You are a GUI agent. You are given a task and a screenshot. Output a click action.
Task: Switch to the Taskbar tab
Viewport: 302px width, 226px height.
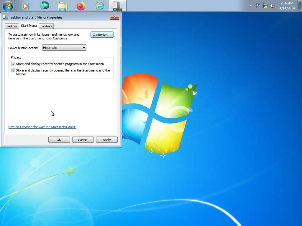pyautogui.click(x=12, y=26)
